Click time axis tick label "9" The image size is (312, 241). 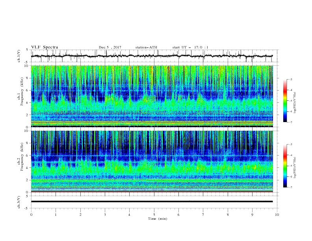click(x=252, y=215)
